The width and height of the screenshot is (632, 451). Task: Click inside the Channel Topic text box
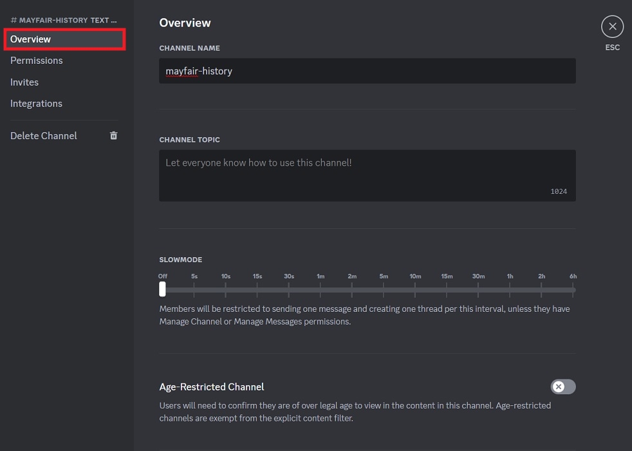point(367,171)
